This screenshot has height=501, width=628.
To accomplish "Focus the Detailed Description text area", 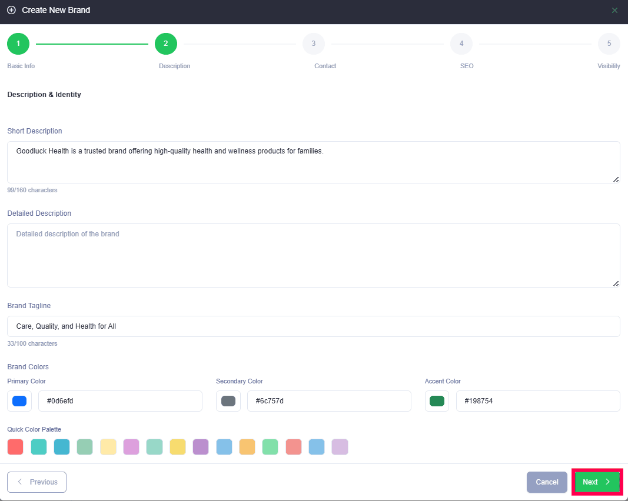I will coord(313,255).
